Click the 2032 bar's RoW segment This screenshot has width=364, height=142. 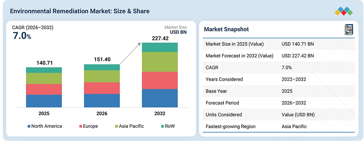coord(160,47)
